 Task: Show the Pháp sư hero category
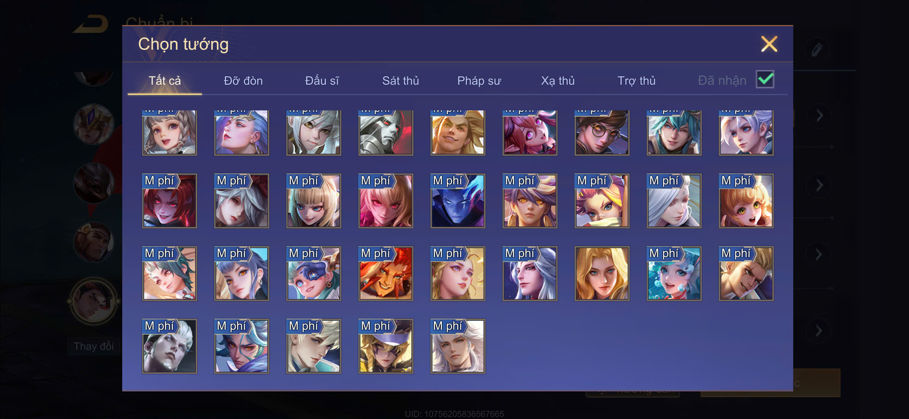[479, 81]
